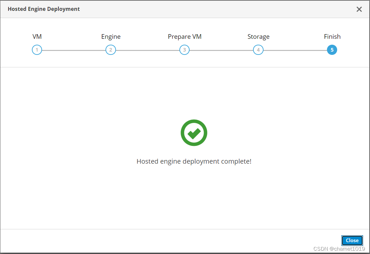The width and height of the screenshot is (370, 254).
Task: Select wizard step 2 circle for Engine
Action: click(111, 50)
